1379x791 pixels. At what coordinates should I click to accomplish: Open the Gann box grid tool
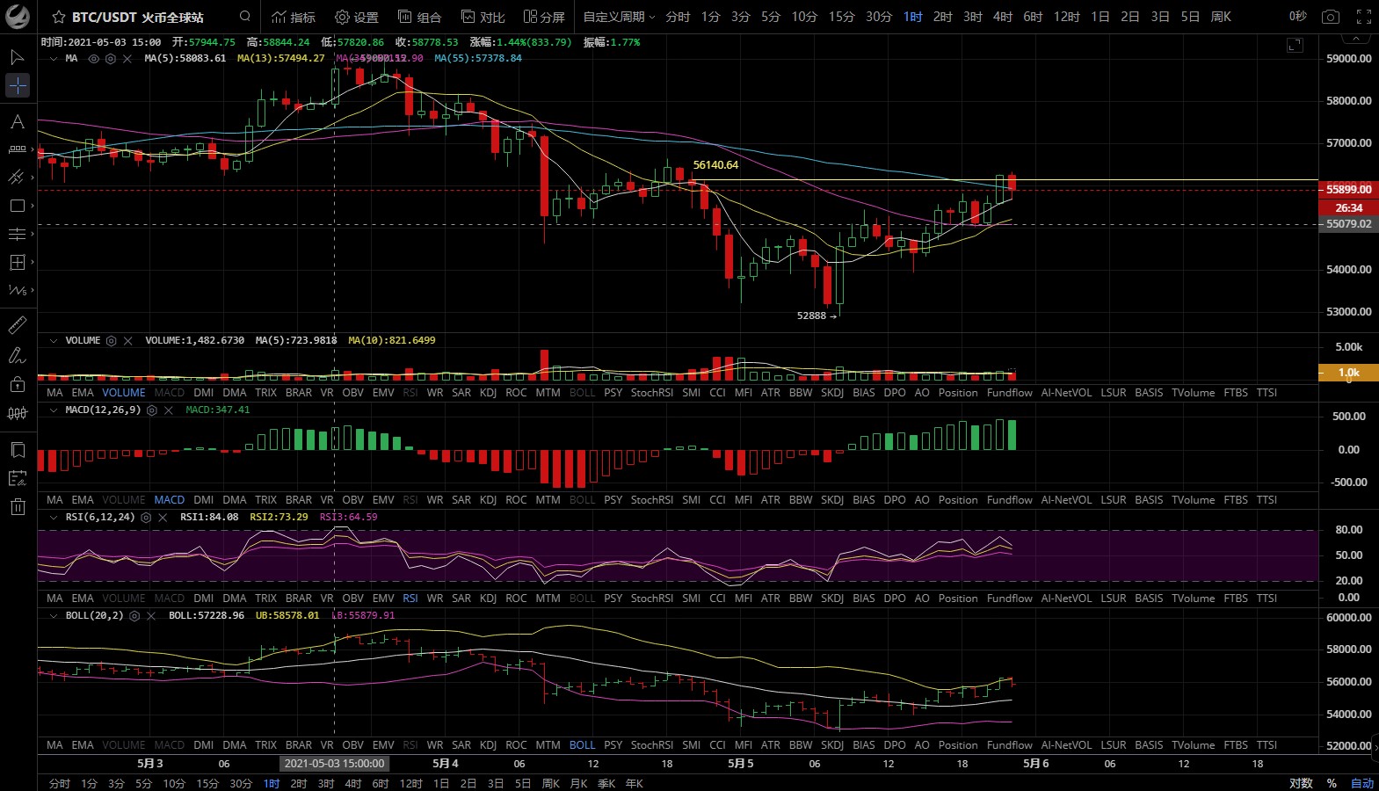point(17,262)
